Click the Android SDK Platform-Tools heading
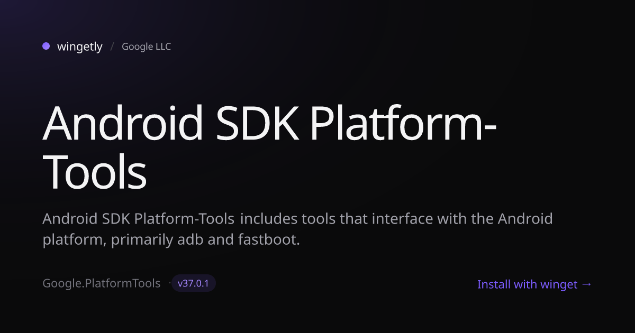The image size is (635, 333). (x=270, y=148)
